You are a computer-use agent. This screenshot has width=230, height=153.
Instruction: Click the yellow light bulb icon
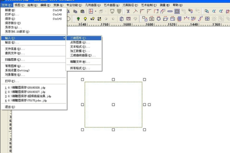tap(85, 18)
